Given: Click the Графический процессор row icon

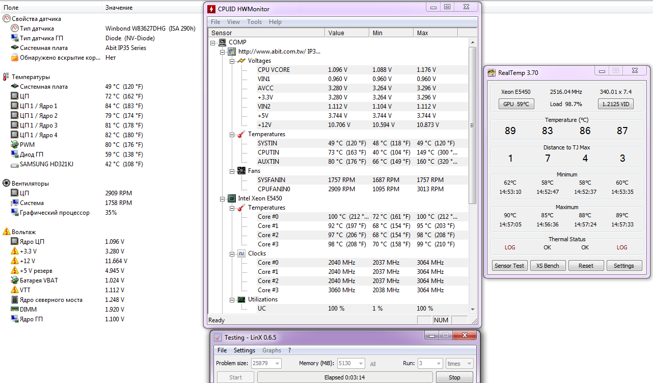Looking at the screenshot, I should [15, 213].
